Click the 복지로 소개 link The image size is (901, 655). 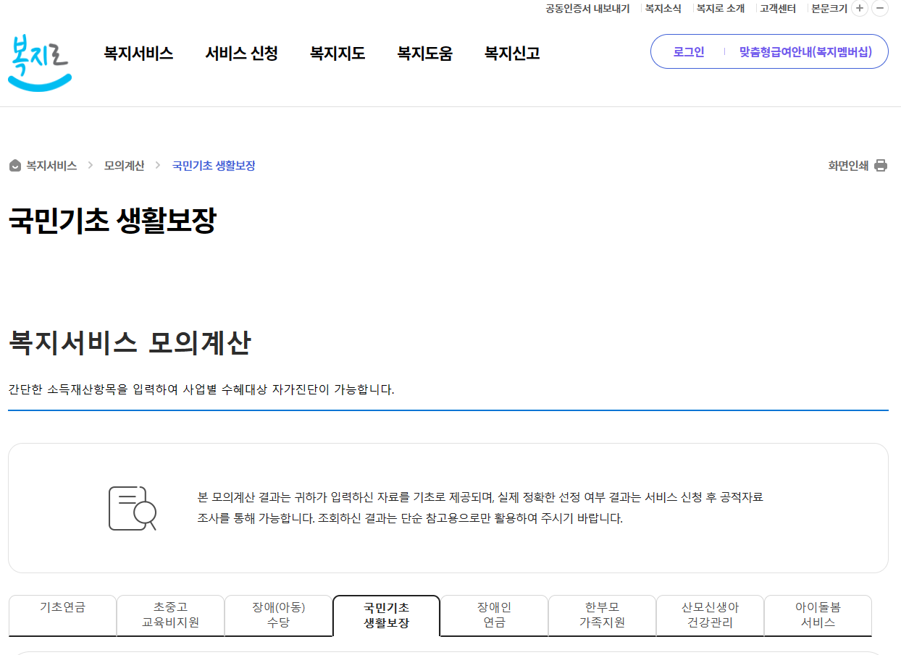tap(718, 8)
